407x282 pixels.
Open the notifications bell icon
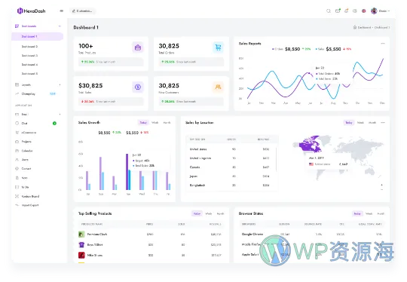[x=346, y=11]
